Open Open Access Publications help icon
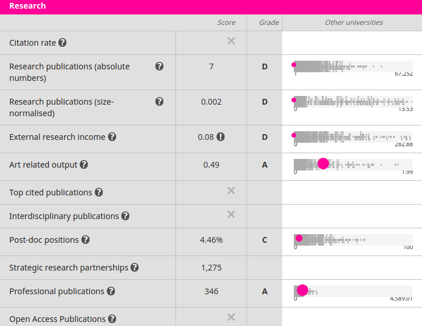422x326 pixels. tap(112, 319)
